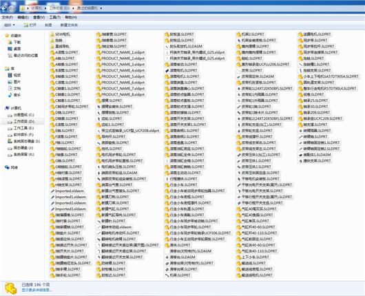Click the 'Imported2.sldasm' file name

(x=70, y=203)
